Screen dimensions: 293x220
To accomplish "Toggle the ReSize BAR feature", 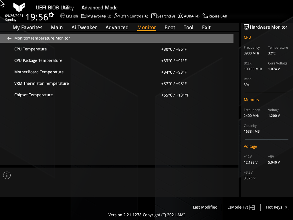I will point(215,16).
